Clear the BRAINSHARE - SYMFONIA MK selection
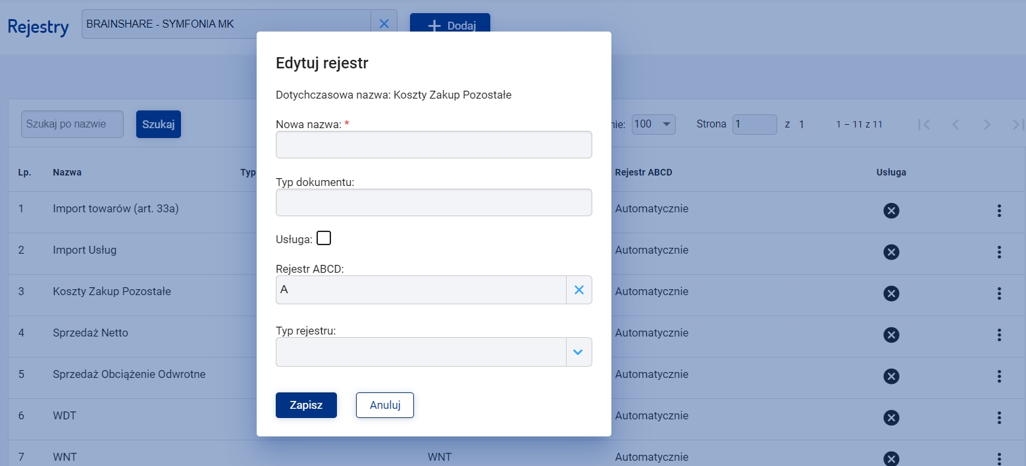This screenshot has width=1026, height=466. click(x=384, y=24)
